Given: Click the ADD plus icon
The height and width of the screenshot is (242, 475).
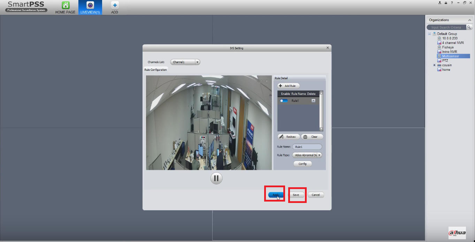Looking at the screenshot, I should [x=115, y=5].
